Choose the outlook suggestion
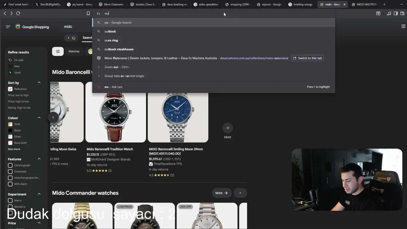 coord(213,31)
